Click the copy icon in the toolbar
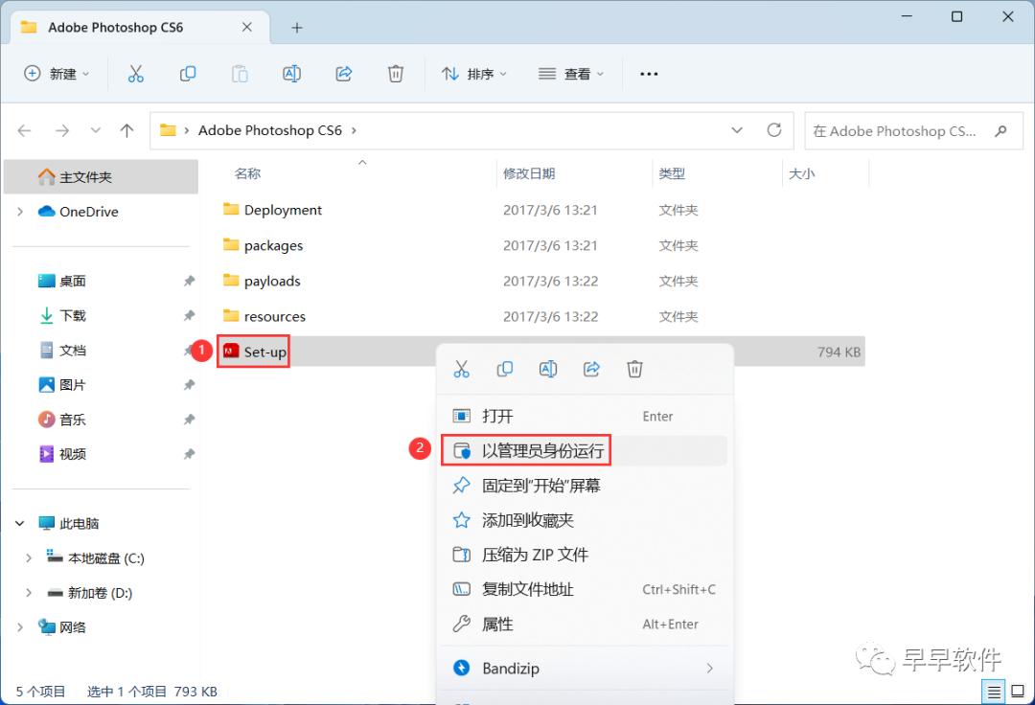Viewport: 1035px width, 705px height. [188, 74]
